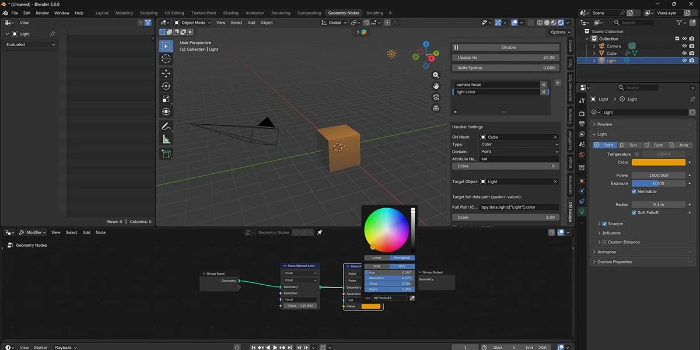This screenshot has width=700, height=350.
Task: Open the Render menu
Action: [43, 13]
